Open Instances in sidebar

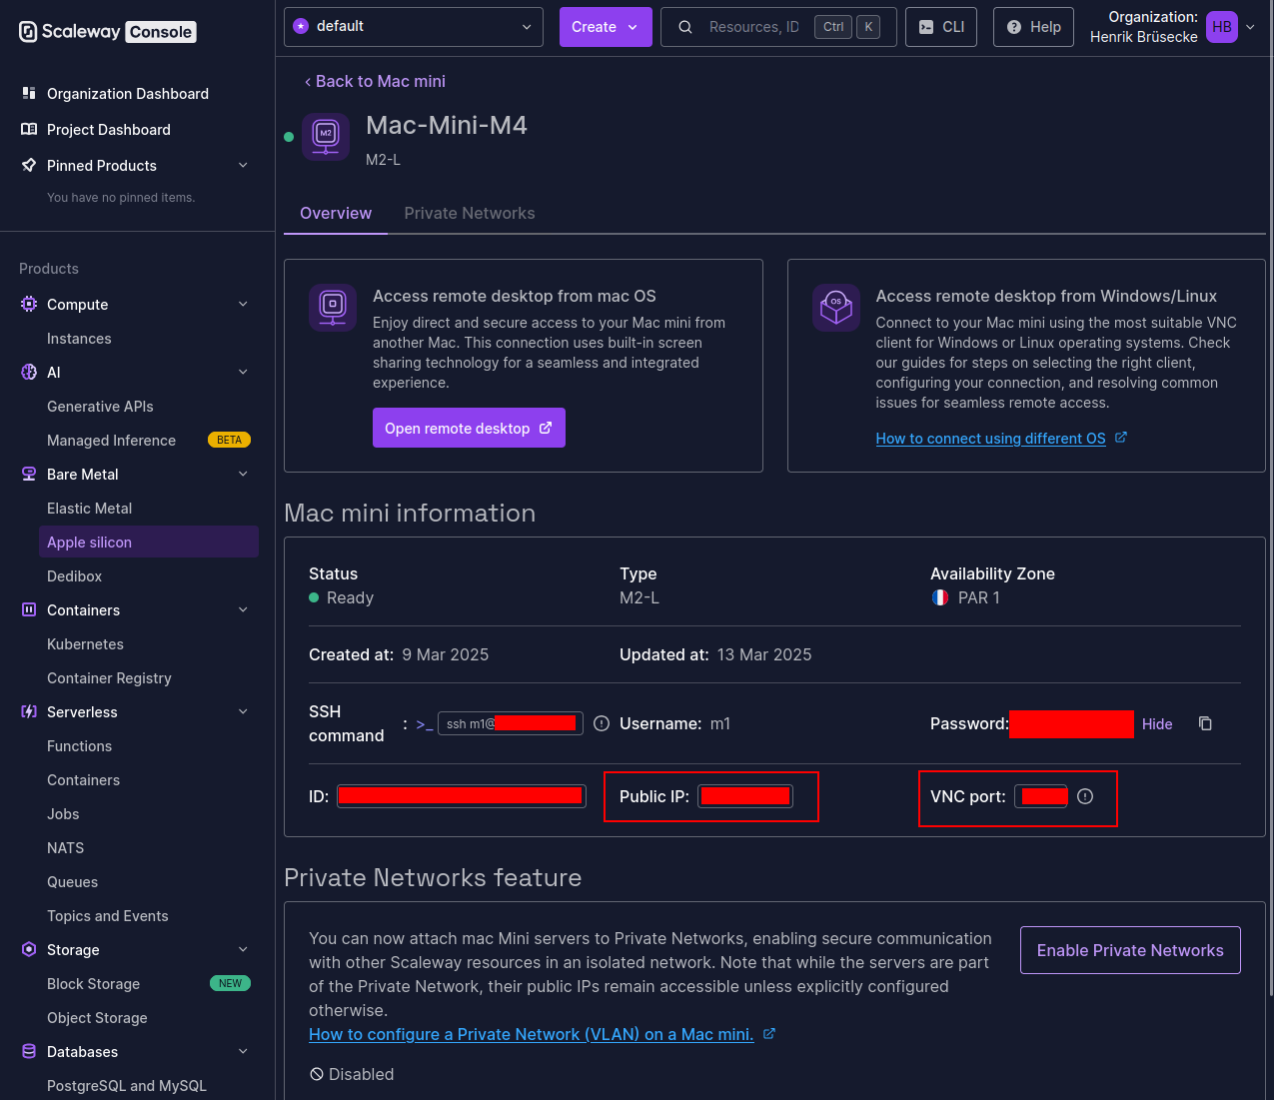(79, 339)
